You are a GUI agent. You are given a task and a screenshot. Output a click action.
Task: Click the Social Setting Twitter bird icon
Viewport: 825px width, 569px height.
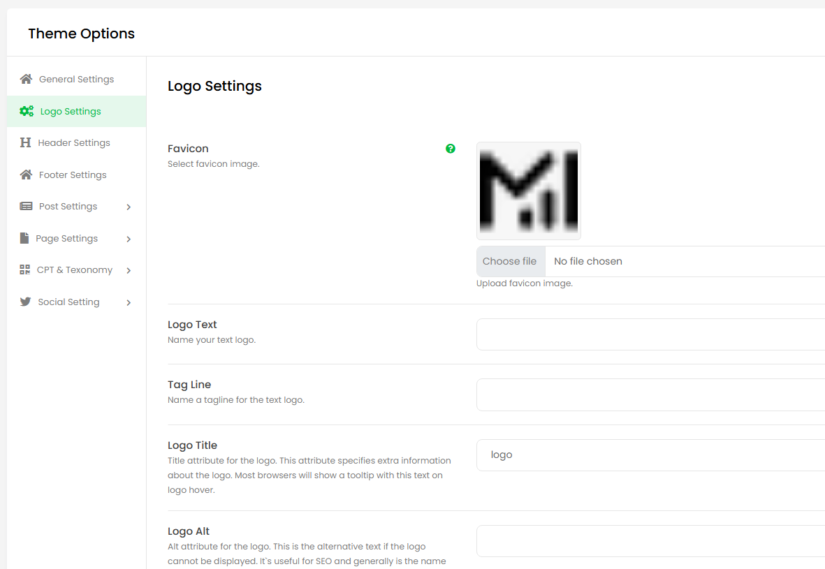pos(26,302)
